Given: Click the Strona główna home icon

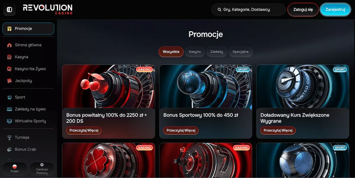Looking at the screenshot, I should point(9,45).
